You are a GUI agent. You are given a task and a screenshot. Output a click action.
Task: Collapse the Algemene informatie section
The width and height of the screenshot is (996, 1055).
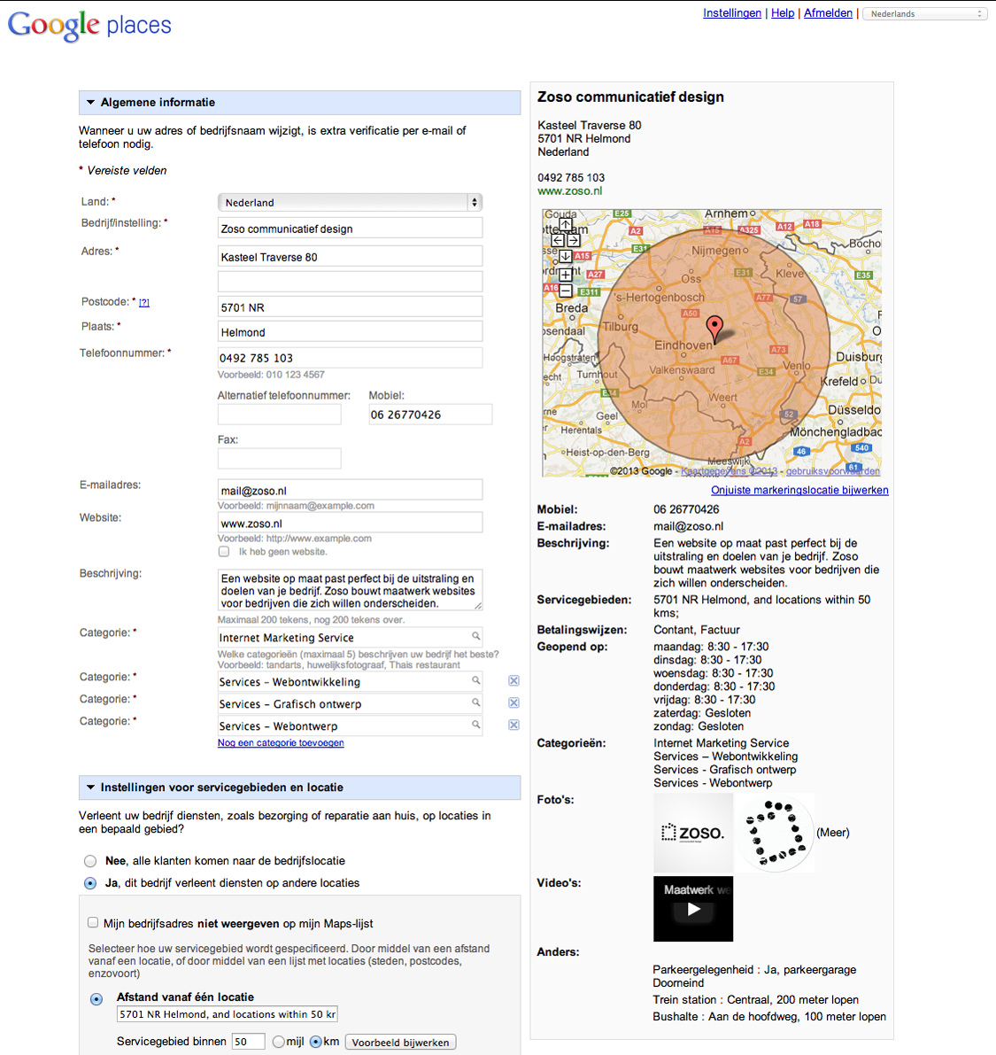(90, 103)
